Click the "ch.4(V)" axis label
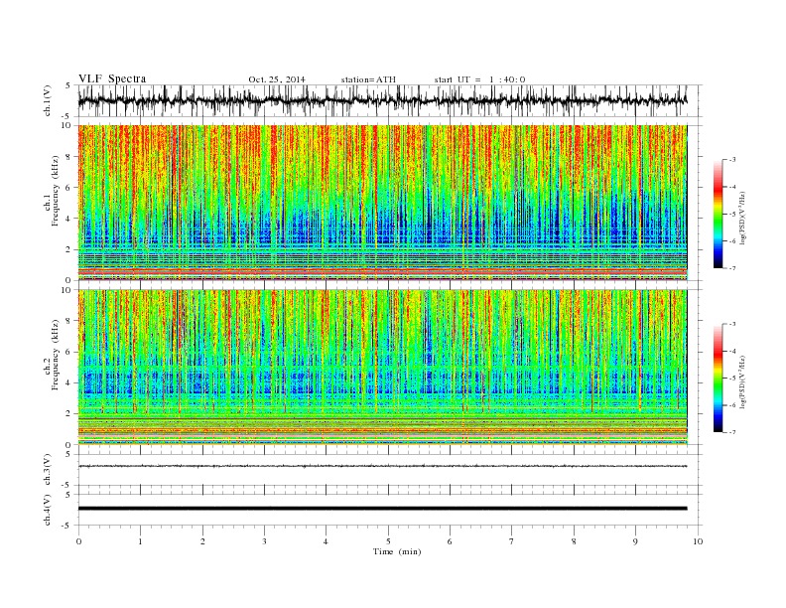The width and height of the screenshot is (786, 608). tap(48, 510)
